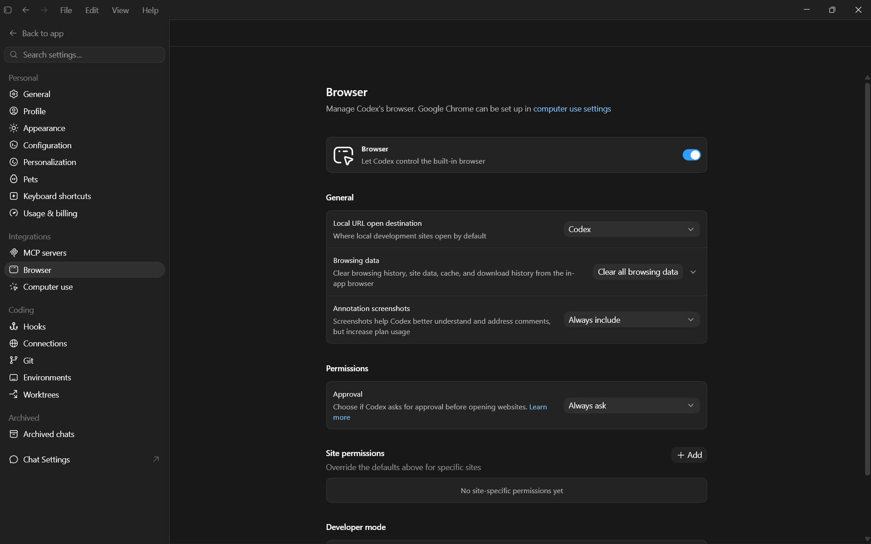Click the Developer mode heading
This screenshot has width=871, height=544.
click(356, 527)
